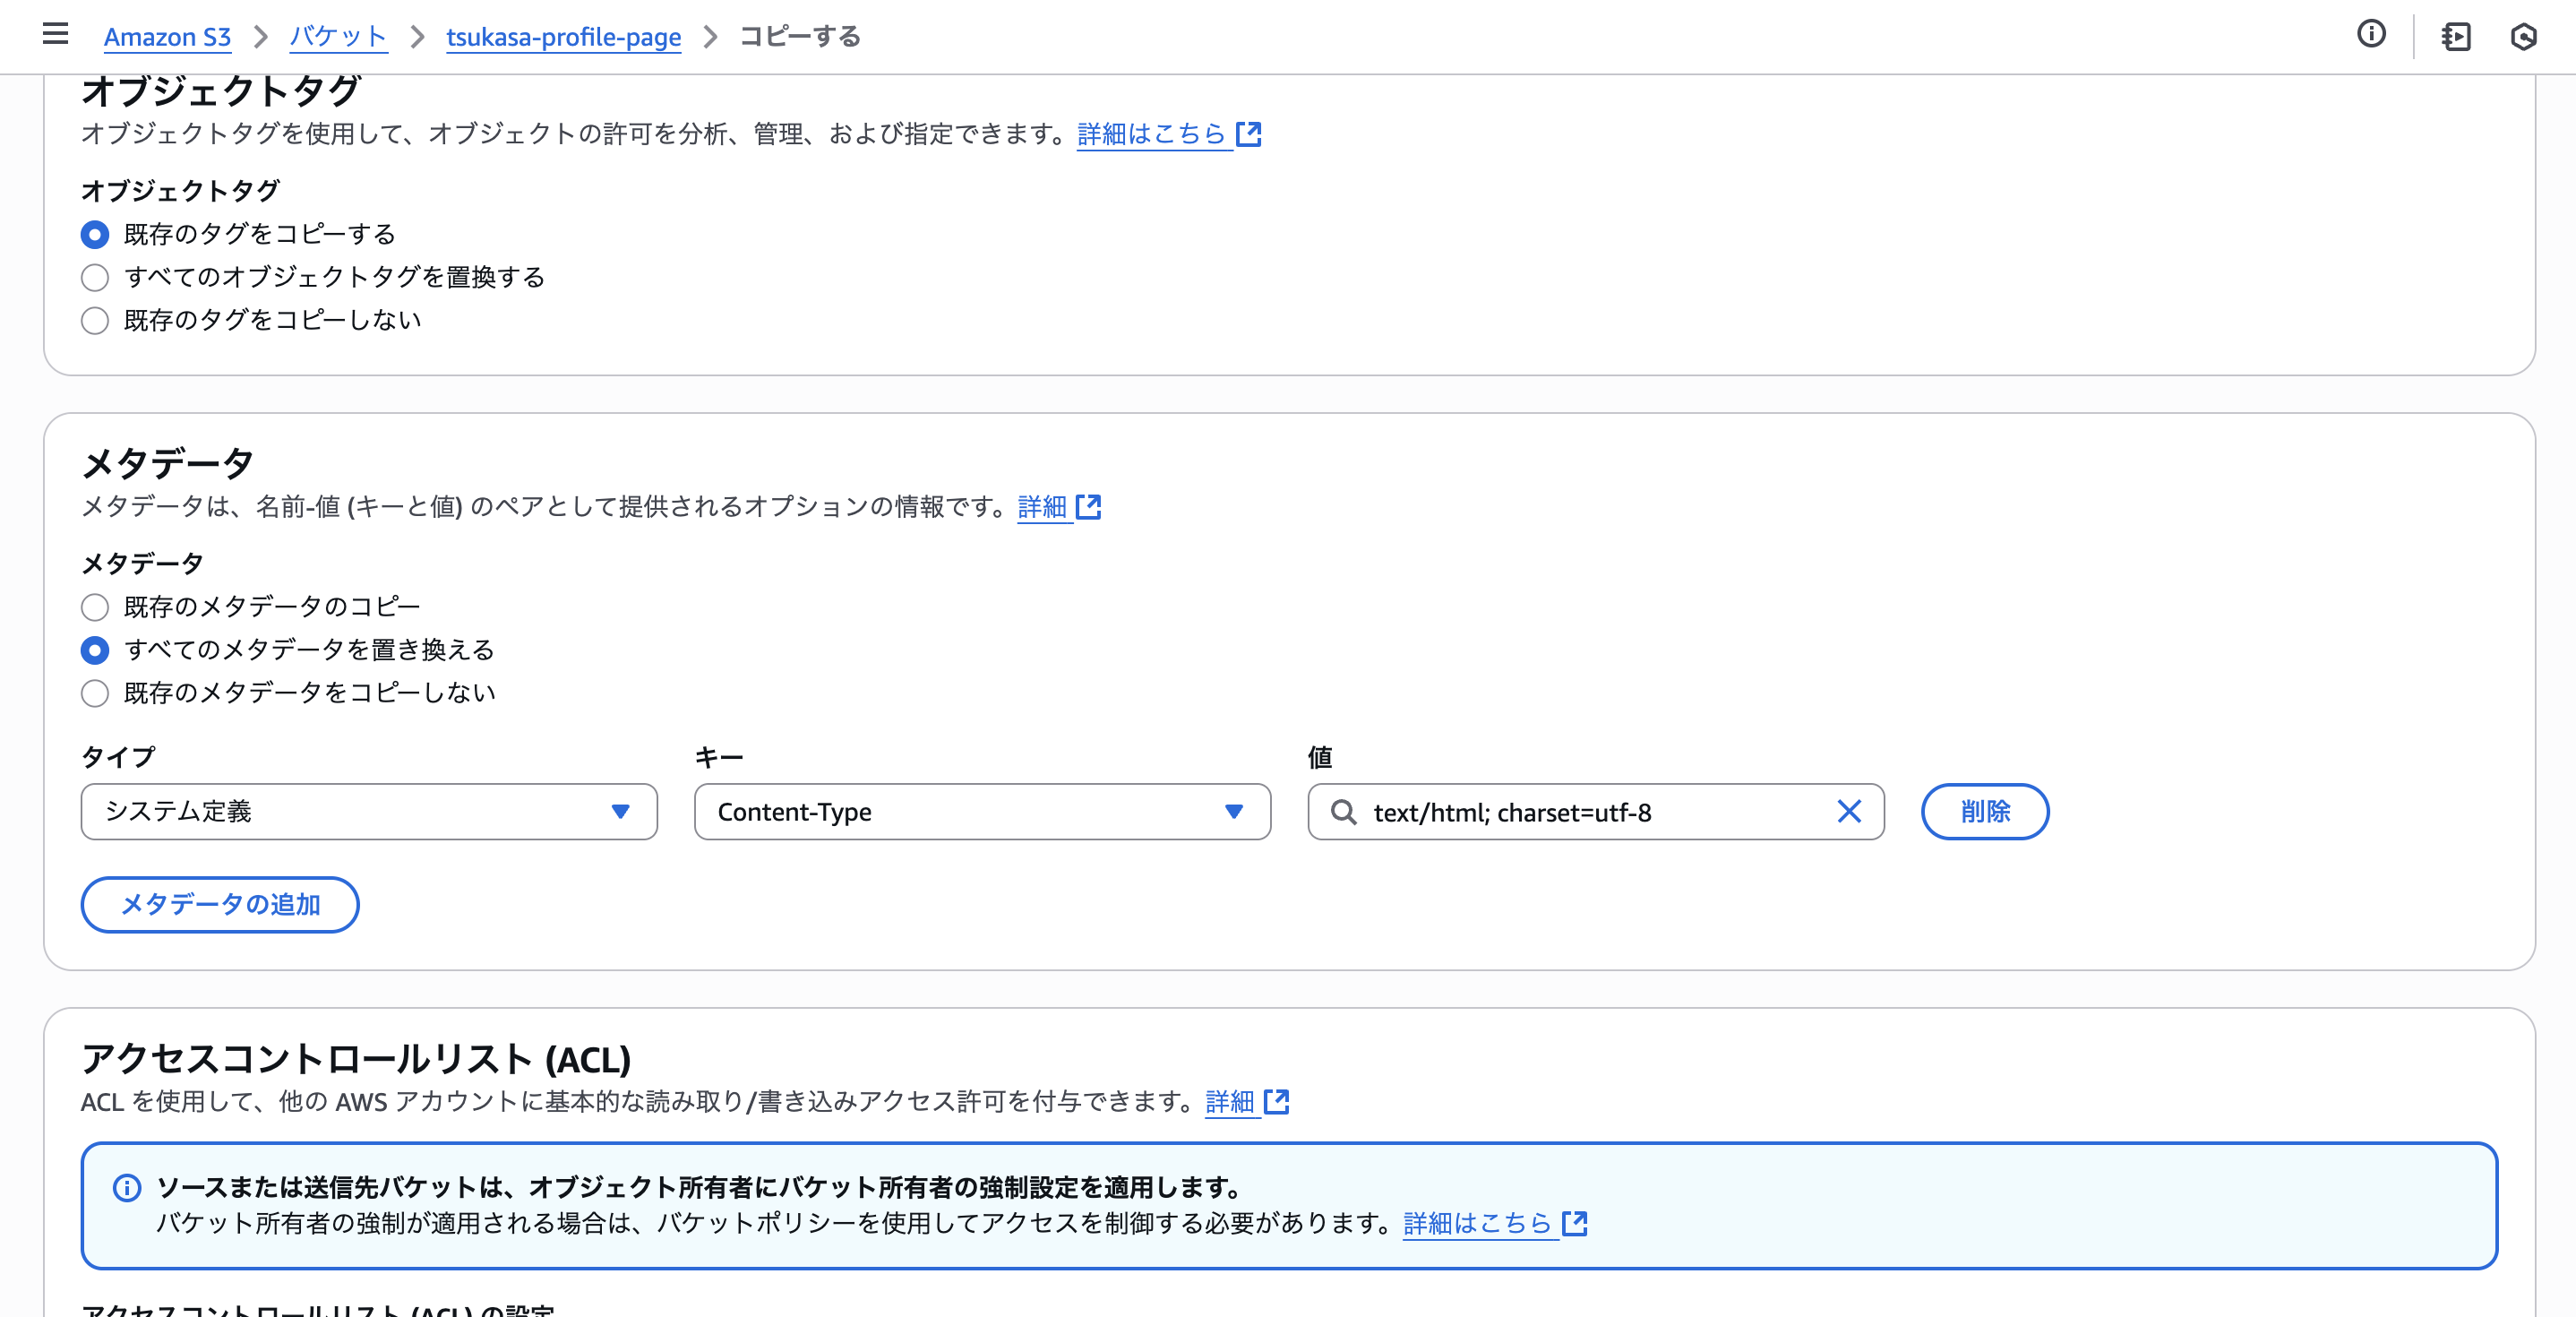Open the タイプ dropdown showing システム定義
The image size is (2576, 1317).
[368, 811]
